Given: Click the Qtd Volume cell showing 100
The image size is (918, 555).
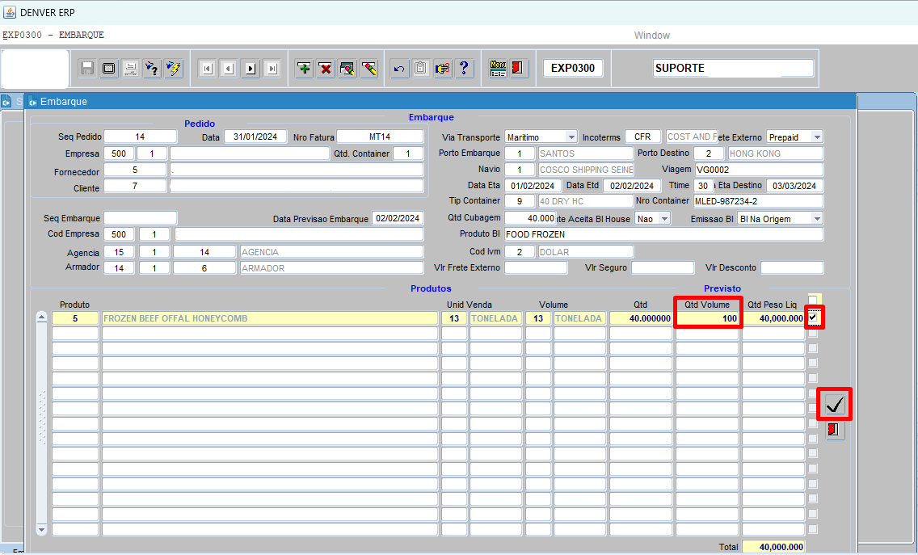Looking at the screenshot, I should (x=708, y=318).
